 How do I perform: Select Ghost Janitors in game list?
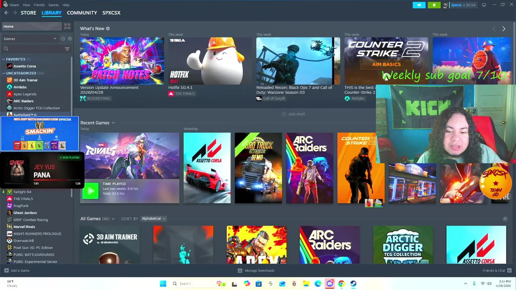tap(25, 213)
